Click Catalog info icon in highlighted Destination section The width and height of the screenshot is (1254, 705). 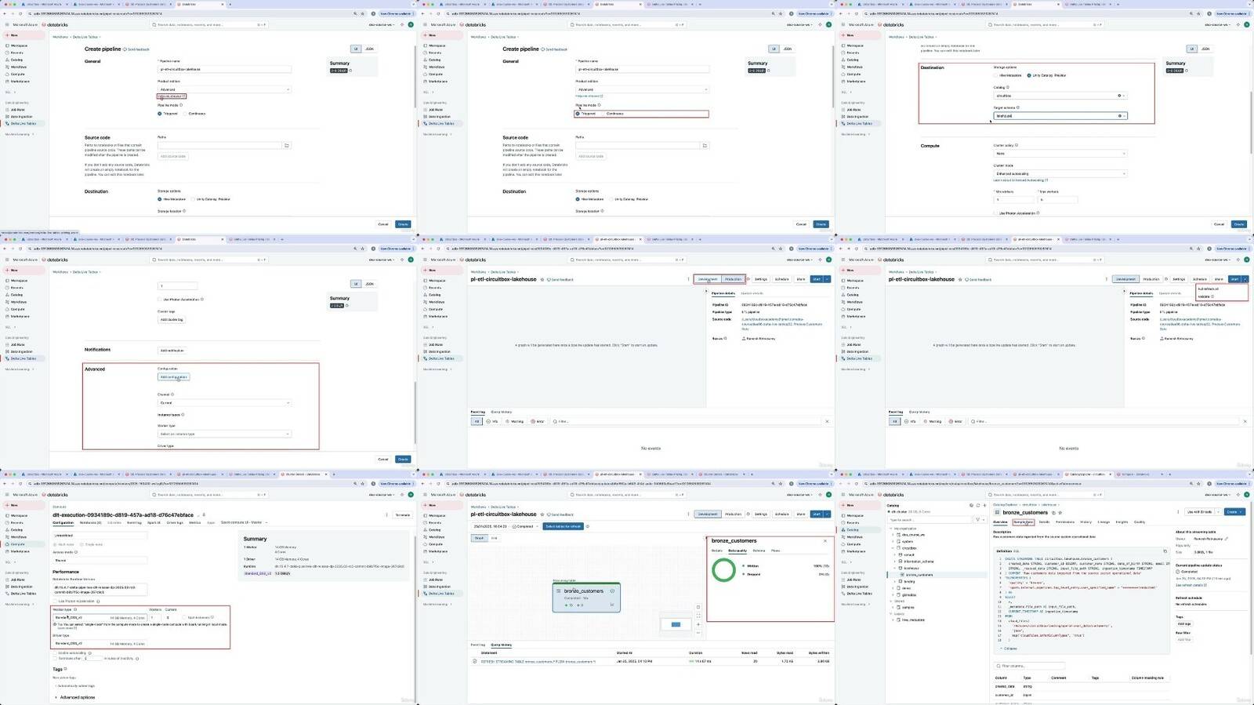[x=1007, y=88]
